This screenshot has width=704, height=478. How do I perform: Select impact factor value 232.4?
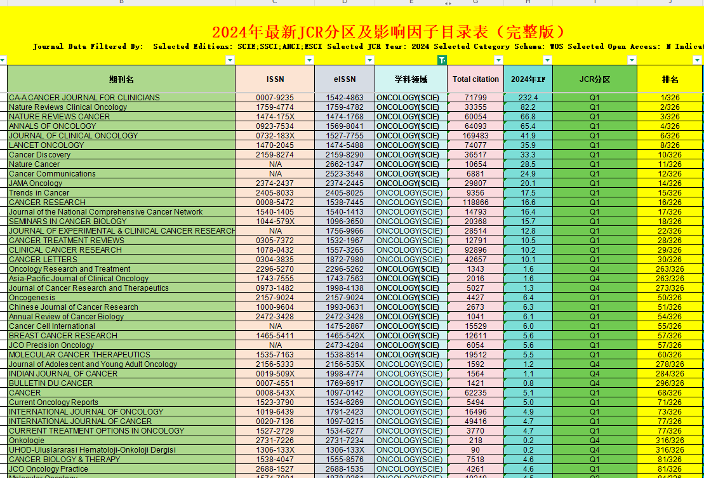[x=528, y=97]
